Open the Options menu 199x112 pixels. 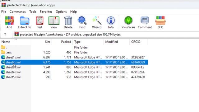coord(61,12)
